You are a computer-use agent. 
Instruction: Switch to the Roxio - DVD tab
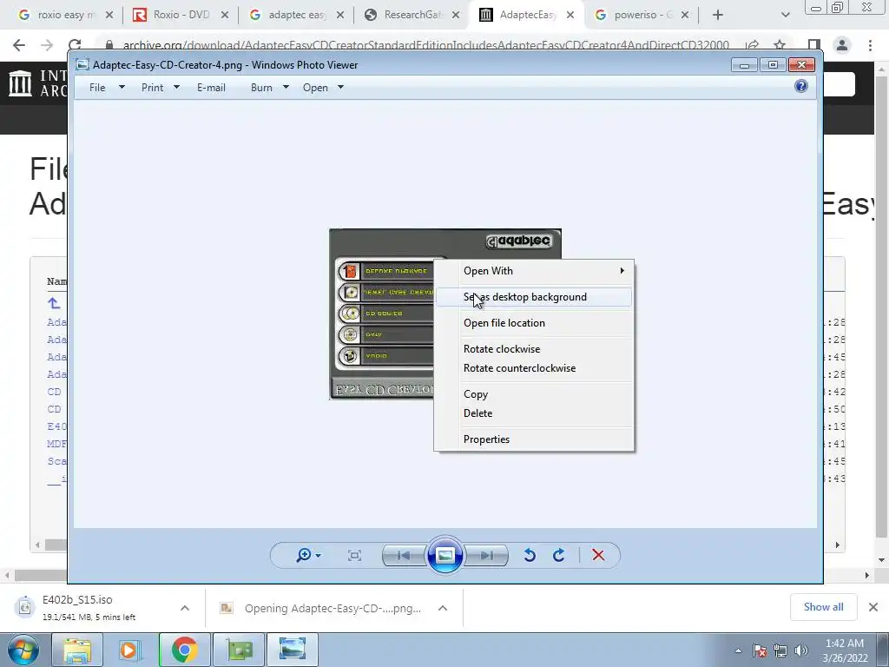tap(181, 16)
